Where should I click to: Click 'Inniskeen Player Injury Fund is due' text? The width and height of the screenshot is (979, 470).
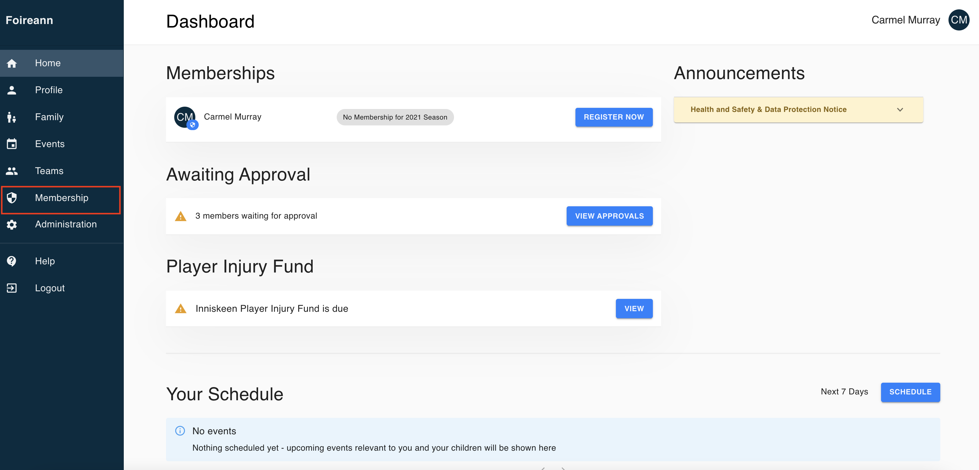pyautogui.click(x=272, y=309)
